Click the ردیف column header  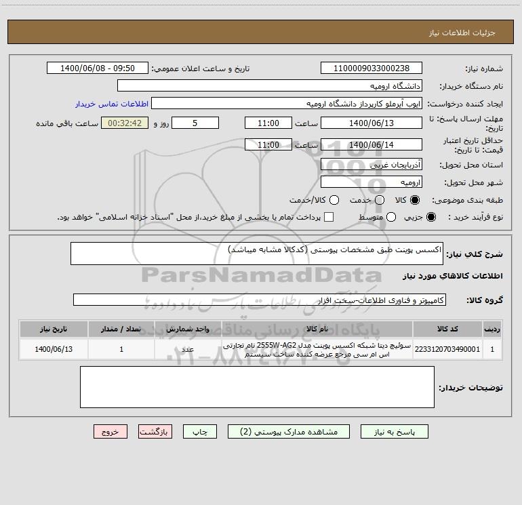click(x=492, y=329)
